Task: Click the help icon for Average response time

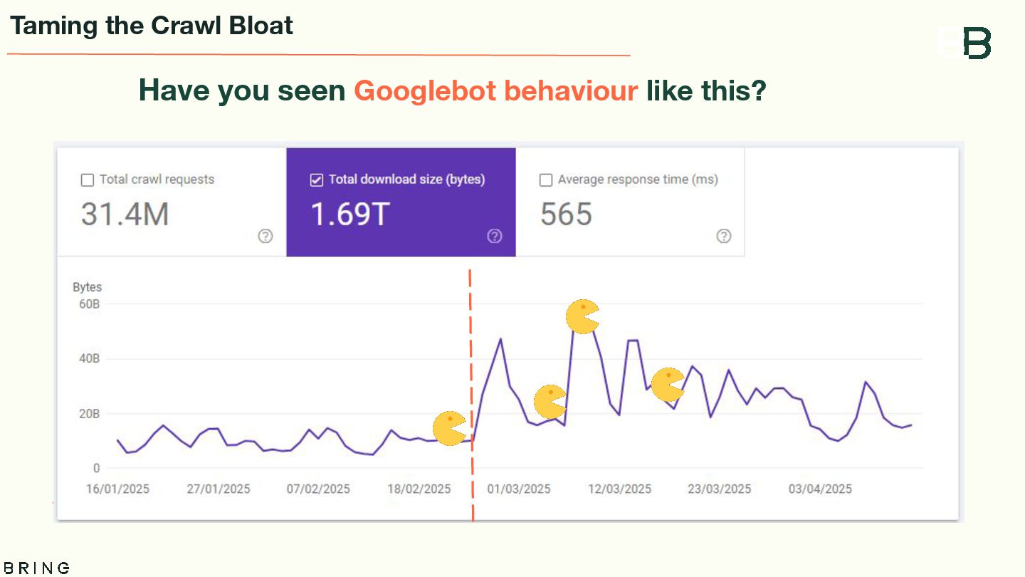Action: [724, 236]
